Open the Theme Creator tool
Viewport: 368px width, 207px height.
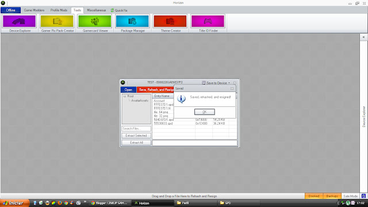tap(170, 24)
